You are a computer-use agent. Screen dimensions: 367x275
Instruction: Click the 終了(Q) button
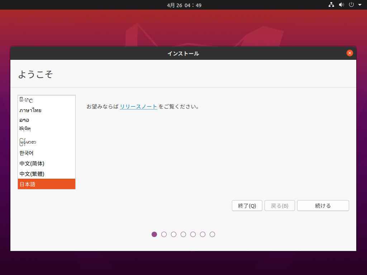pyautogui.click(x=247, y=206)
